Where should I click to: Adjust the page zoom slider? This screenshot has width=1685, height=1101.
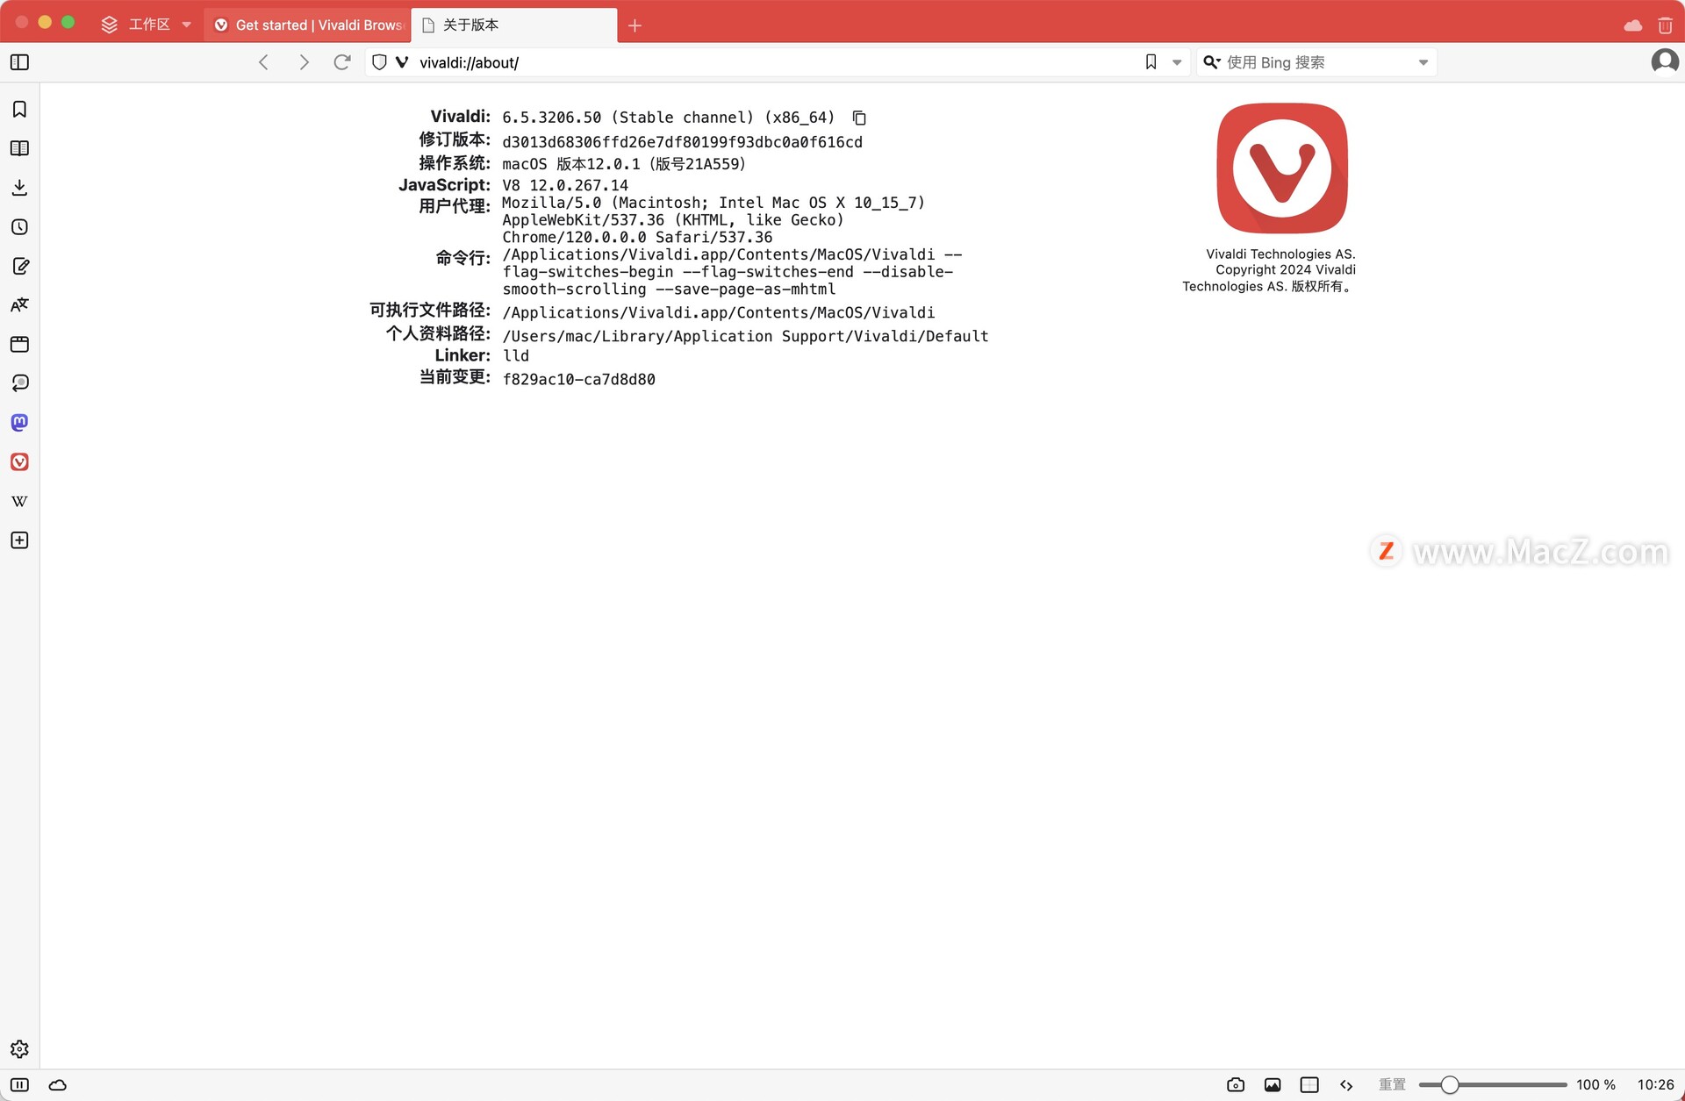point(1492,1085)
